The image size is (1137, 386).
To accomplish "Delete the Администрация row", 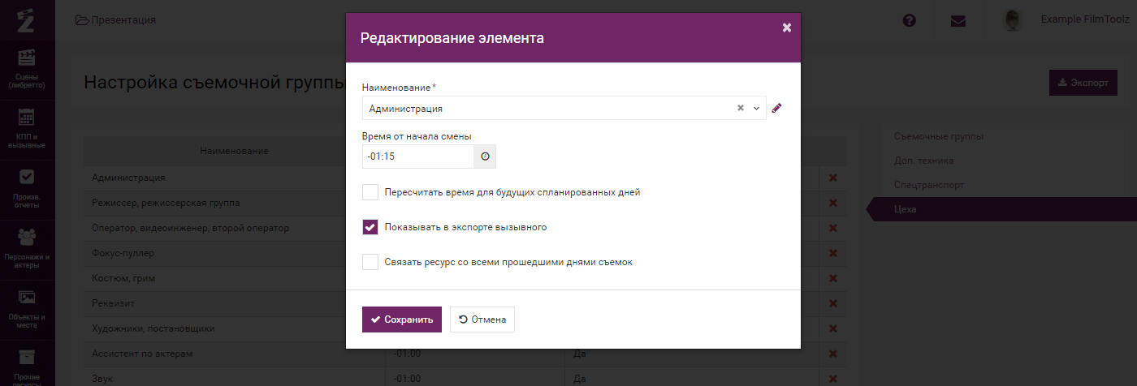I will pyautogui.click(x=832, y=178).
